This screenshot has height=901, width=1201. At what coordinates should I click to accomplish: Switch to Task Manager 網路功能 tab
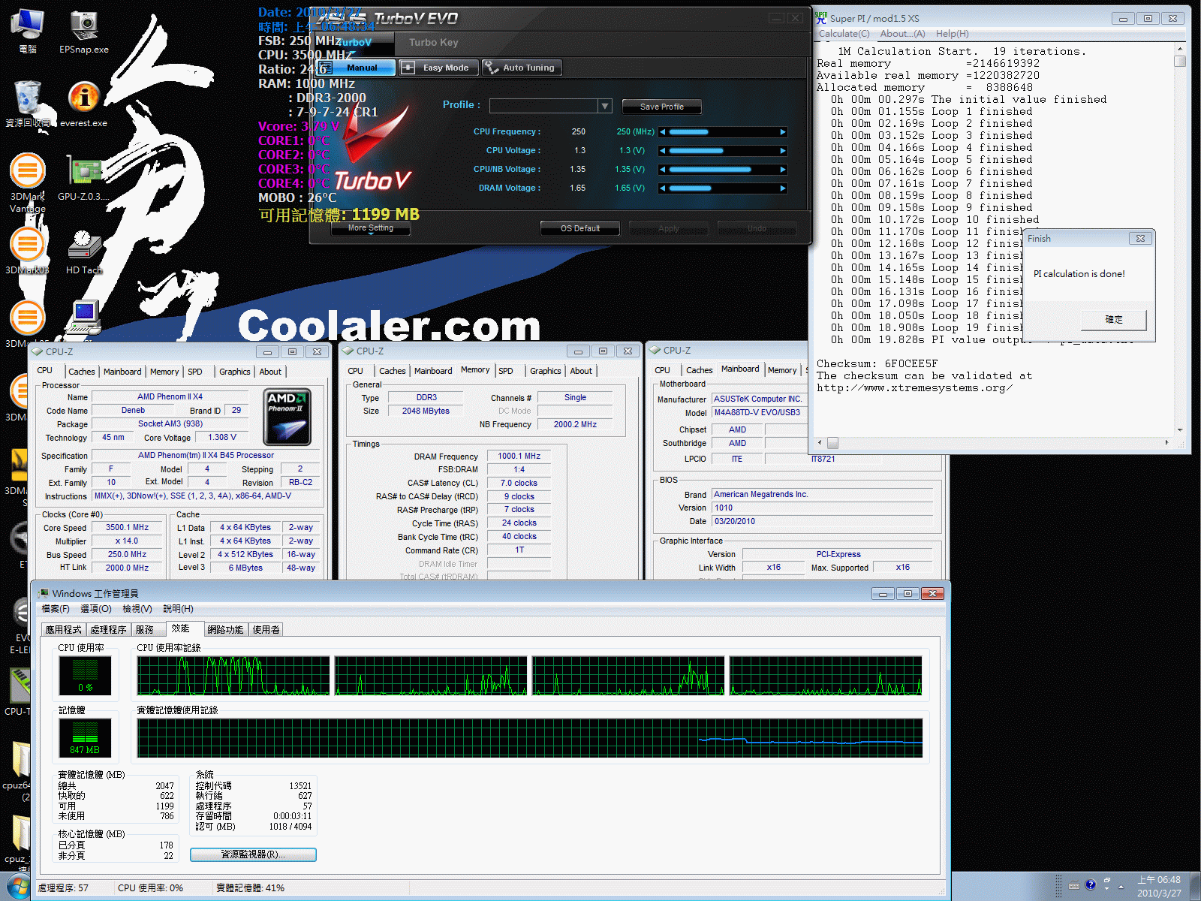225,630
